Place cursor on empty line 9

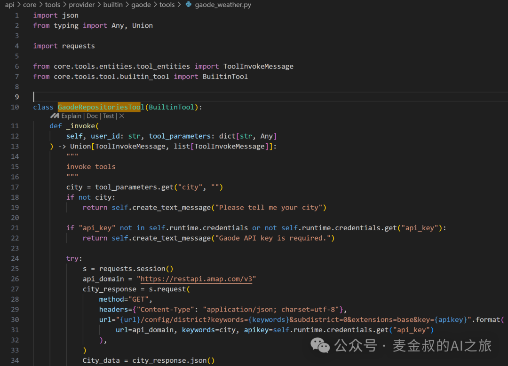pyautogui.click(x=269, y=97)
